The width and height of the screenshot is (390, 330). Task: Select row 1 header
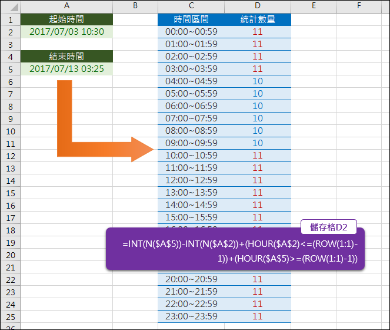click(11, 19)
